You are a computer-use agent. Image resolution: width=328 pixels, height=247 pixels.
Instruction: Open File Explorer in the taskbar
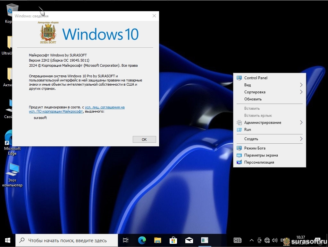(x=157, y=240)
